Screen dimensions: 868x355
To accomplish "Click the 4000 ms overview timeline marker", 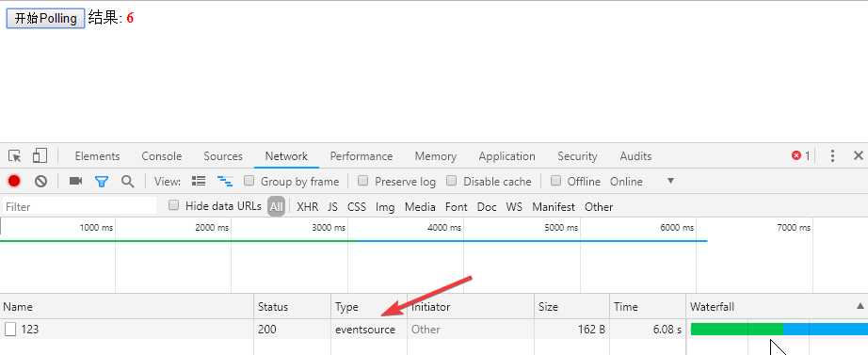I will 444,228.
